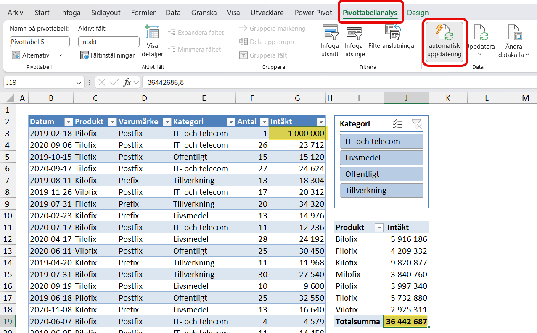The image size is (537, 333).
Task: Open the pivot Produkt filter dropdown
Action: [x=379, y=228]
